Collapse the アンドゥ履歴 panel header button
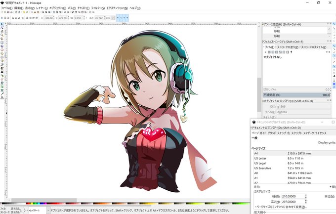 click(328, 24)
